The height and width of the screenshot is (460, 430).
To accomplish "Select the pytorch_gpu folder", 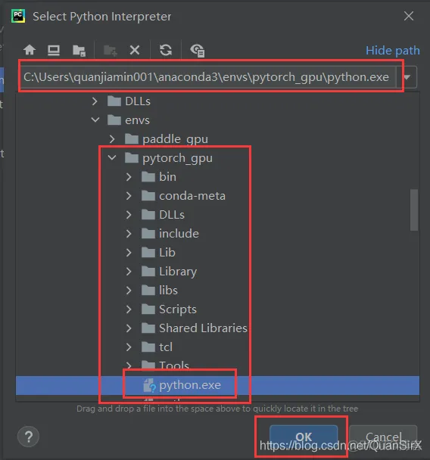I will click(x=177, y=158).
